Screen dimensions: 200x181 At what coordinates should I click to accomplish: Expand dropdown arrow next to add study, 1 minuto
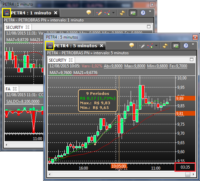[x=113, y=12]
